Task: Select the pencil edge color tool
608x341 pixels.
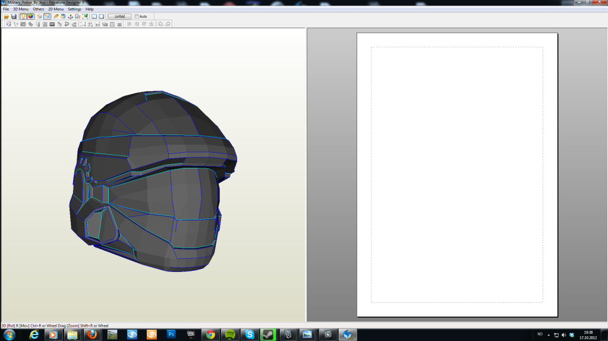Action: pyautogui.click(x=56, y=16)
